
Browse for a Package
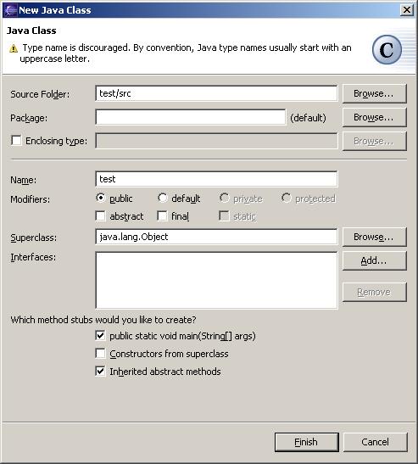tap(375, 117)
